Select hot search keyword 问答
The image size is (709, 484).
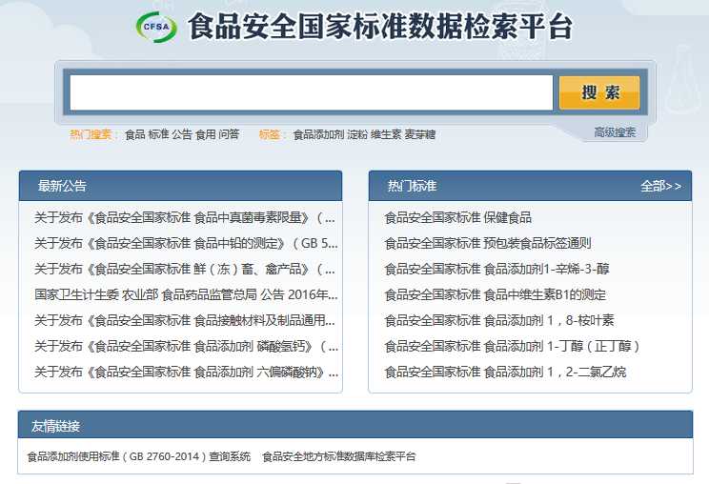pos(229,134)
